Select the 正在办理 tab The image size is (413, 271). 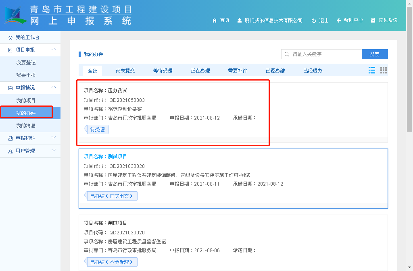click(x=200, y=71)
